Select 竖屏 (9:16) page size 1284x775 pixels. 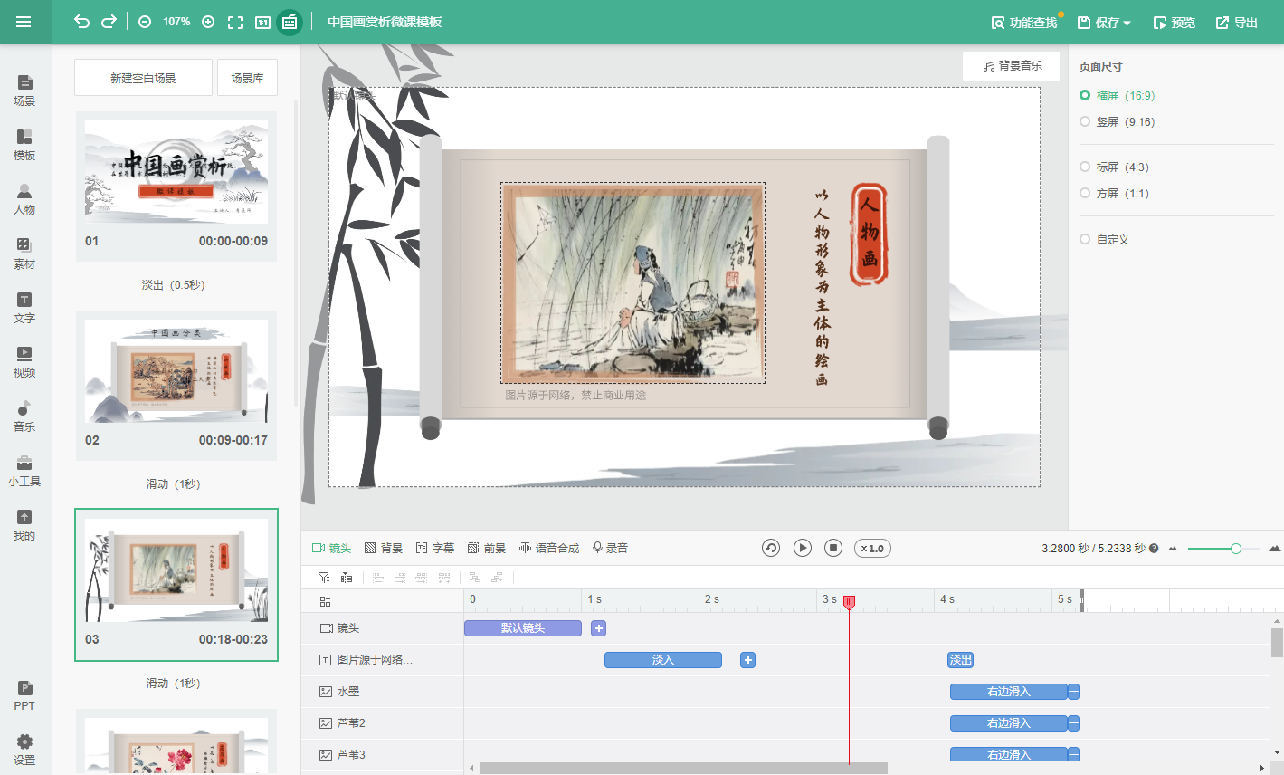[1117, 121]
